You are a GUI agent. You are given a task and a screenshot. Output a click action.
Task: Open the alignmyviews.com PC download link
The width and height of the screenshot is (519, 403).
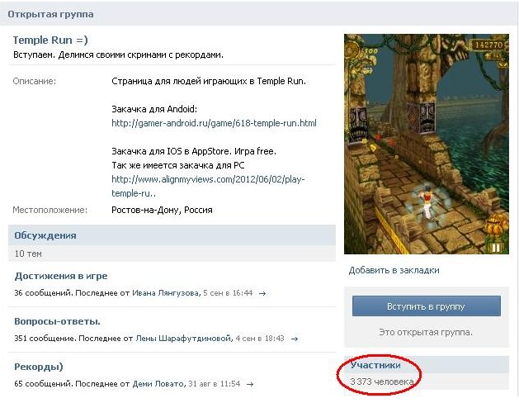click(208, 186)
